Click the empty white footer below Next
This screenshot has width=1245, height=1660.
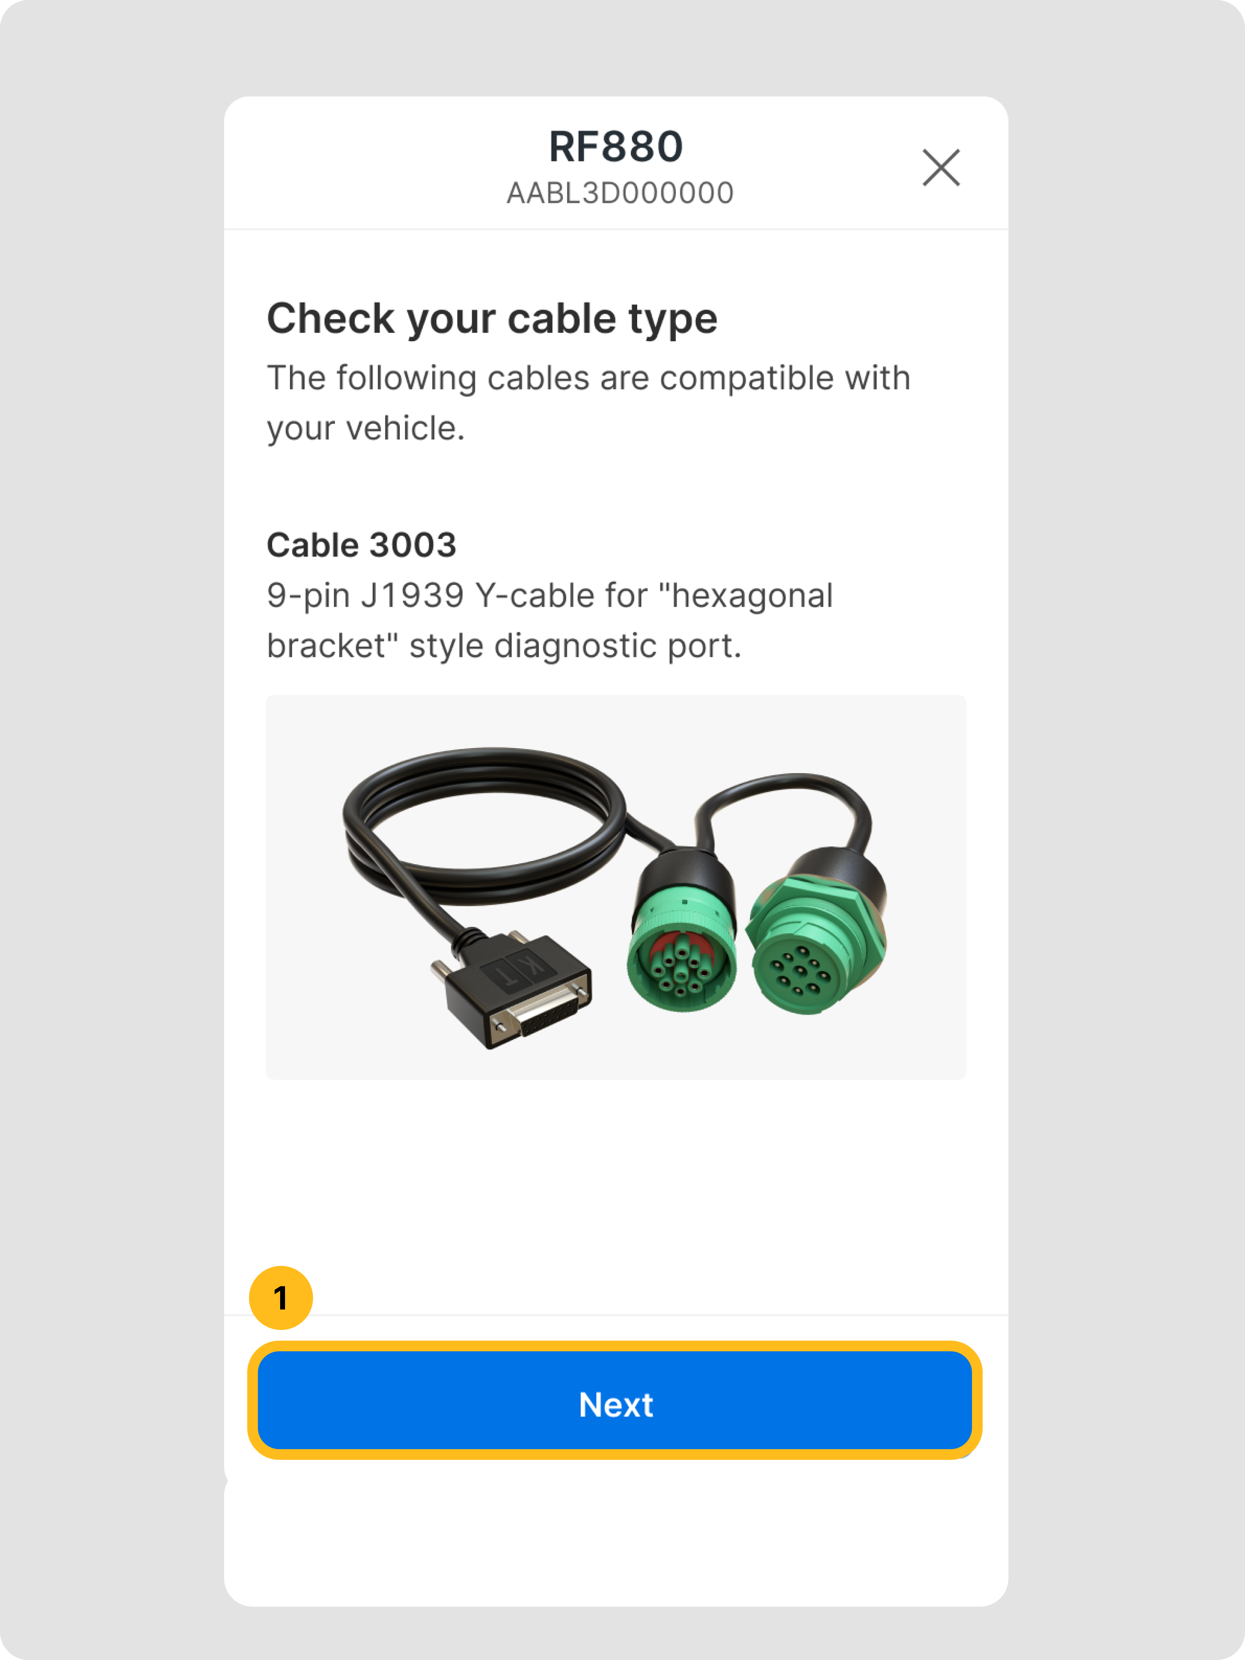pos(616,1535)
